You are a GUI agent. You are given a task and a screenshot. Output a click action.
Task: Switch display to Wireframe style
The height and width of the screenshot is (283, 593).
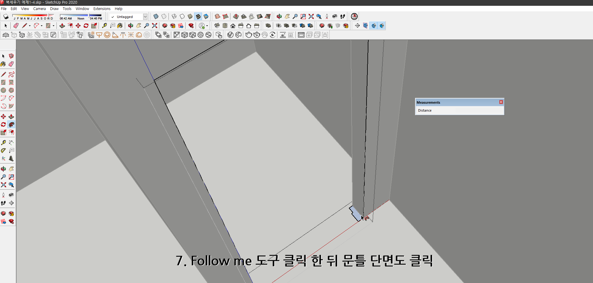pos(174,16)
